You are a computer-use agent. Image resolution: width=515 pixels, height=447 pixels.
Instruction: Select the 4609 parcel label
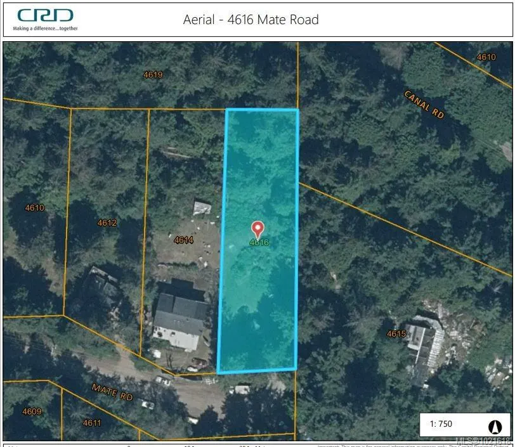point(32,411)
